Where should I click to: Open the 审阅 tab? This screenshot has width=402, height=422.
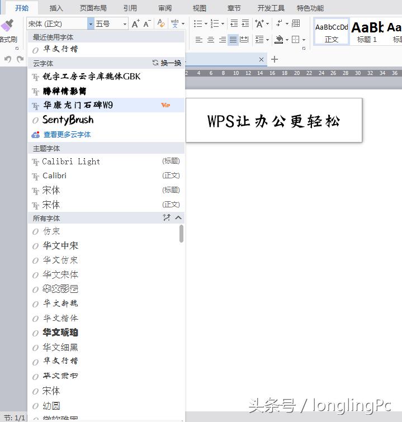[x=165, y=8]
